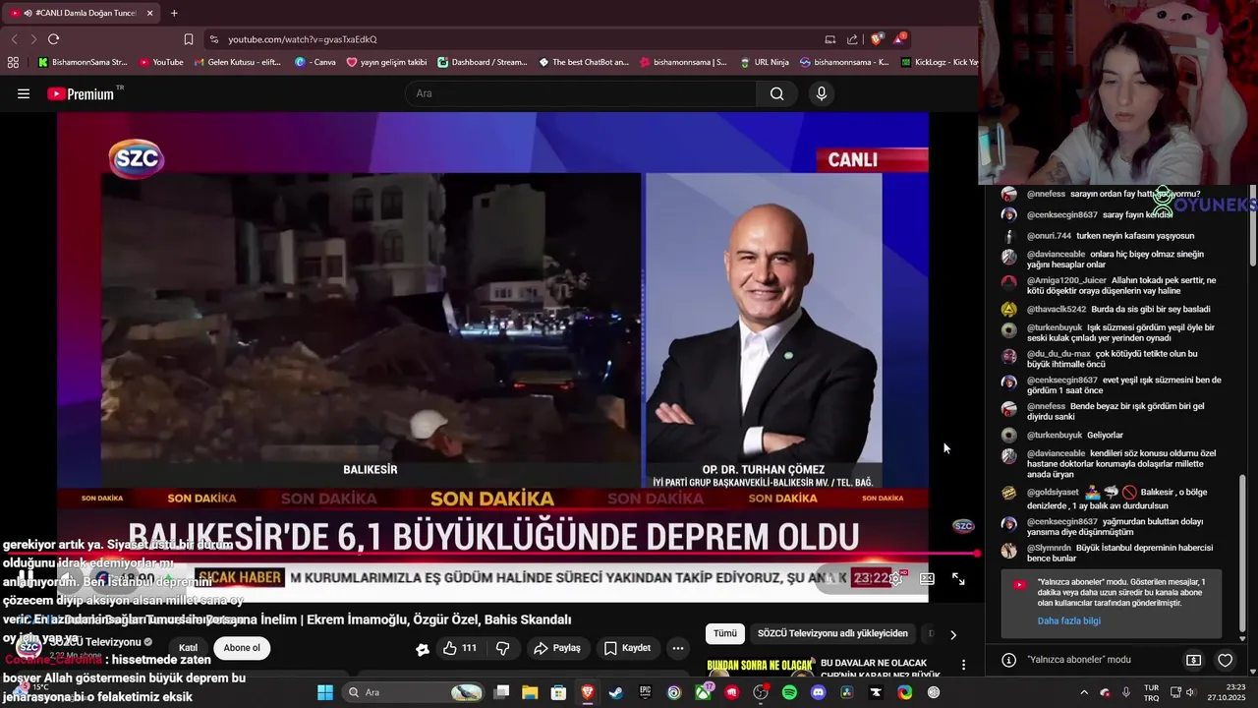Show hidden system tray icons chevron
The height and width of the screenshot is (708, 1258).
coord(1084,692)
